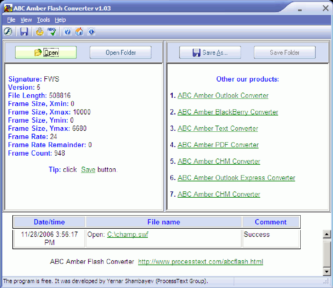This screenshot has height=288, width=333.
Task: Click the yellow stamp toolbar icon
Action: (x=40, y=32)
